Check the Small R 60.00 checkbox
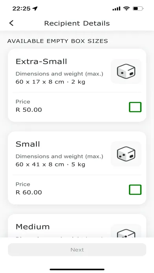This screenshot has height=273, width=154. [x=135, y=189]
